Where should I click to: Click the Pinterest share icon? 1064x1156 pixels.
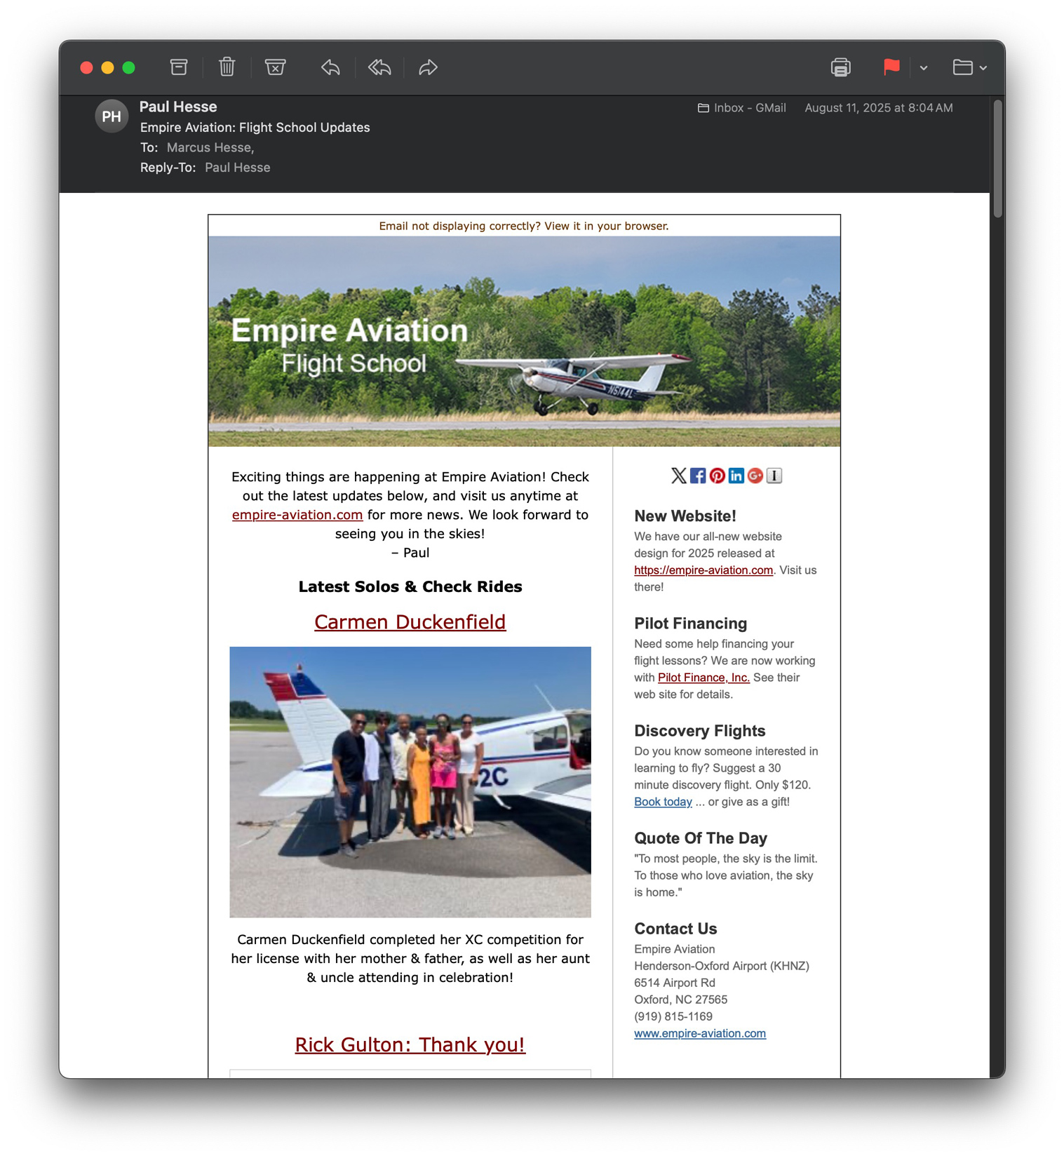pos(717,476)
